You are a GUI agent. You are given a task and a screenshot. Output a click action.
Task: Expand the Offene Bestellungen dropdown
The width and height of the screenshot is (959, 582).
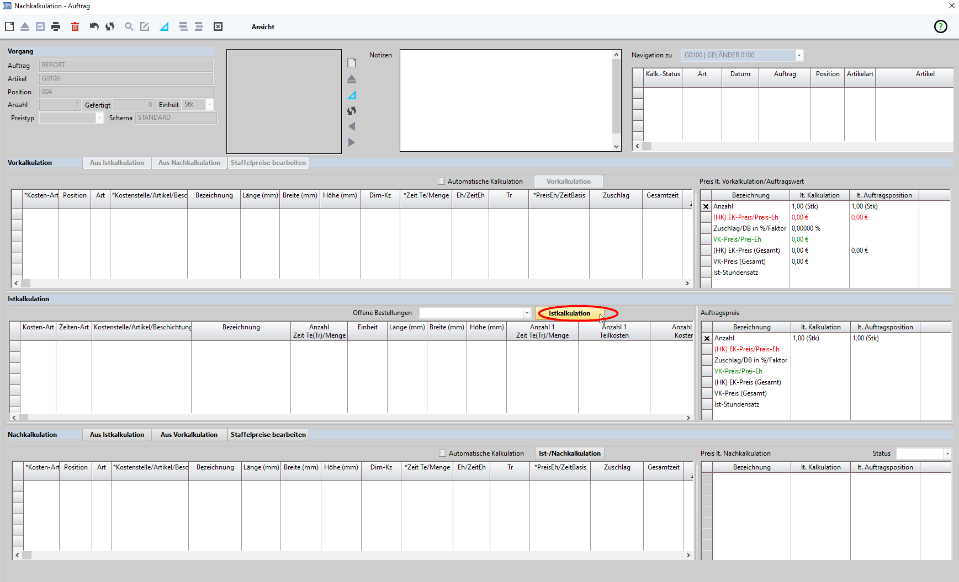point(527,313)
